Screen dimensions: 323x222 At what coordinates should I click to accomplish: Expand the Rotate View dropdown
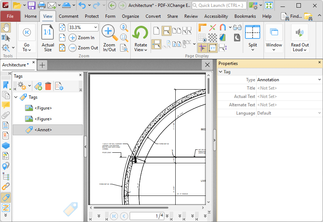point(141,48)
